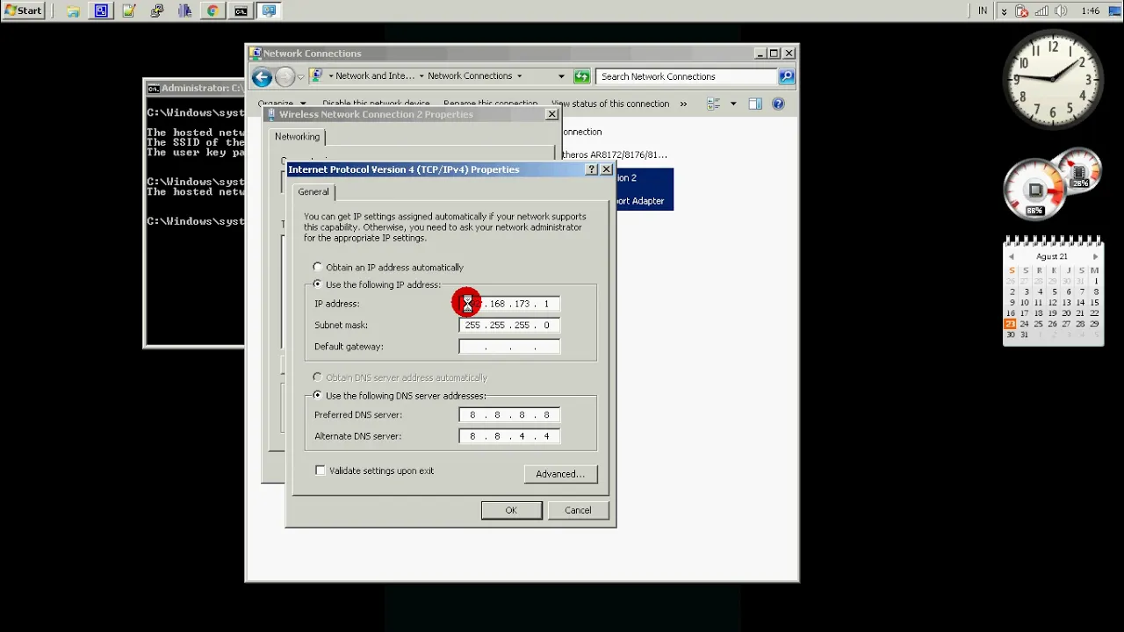Click the Administrator Command Prompt title bar
Image resolution: width=1124 pixels, height=632 pixels.
(x=194, y=88)
